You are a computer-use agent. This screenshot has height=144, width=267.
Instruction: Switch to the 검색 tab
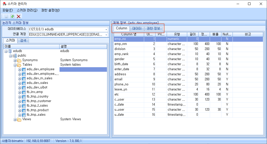pyautogui.click(x=23, y=41)
